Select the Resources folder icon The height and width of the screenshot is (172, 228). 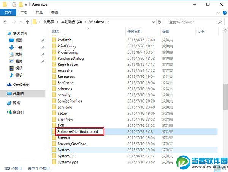click(54, 77)
